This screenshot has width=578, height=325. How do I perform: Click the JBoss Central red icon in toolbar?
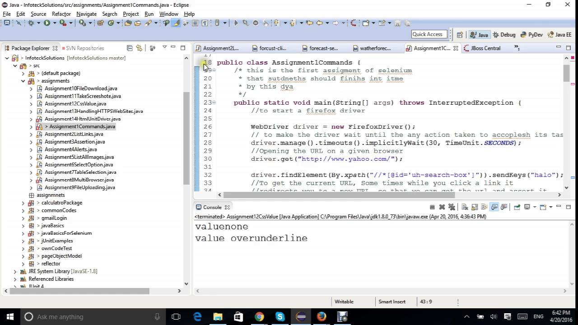click(354, 23)
